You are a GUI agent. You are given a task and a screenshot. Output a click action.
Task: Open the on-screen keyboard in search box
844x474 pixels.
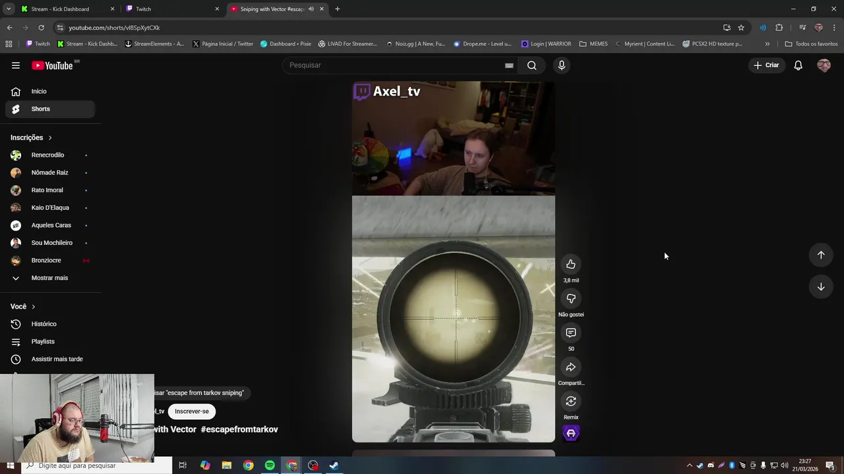[509, 65]
